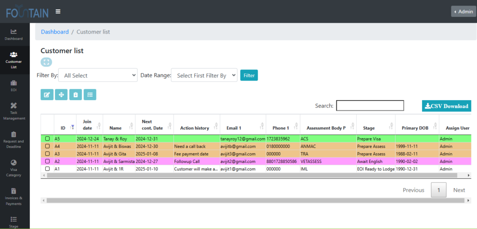The width and height of the screenshot is (477, 229).
Task: Click the edit pencil toolbar button
Action: point(47,95)
